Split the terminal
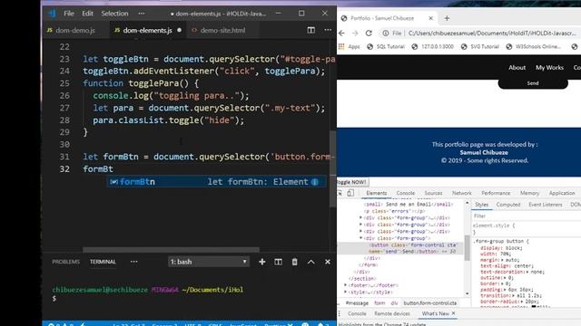This screenshot has width=581, height=326. [278, 262]
